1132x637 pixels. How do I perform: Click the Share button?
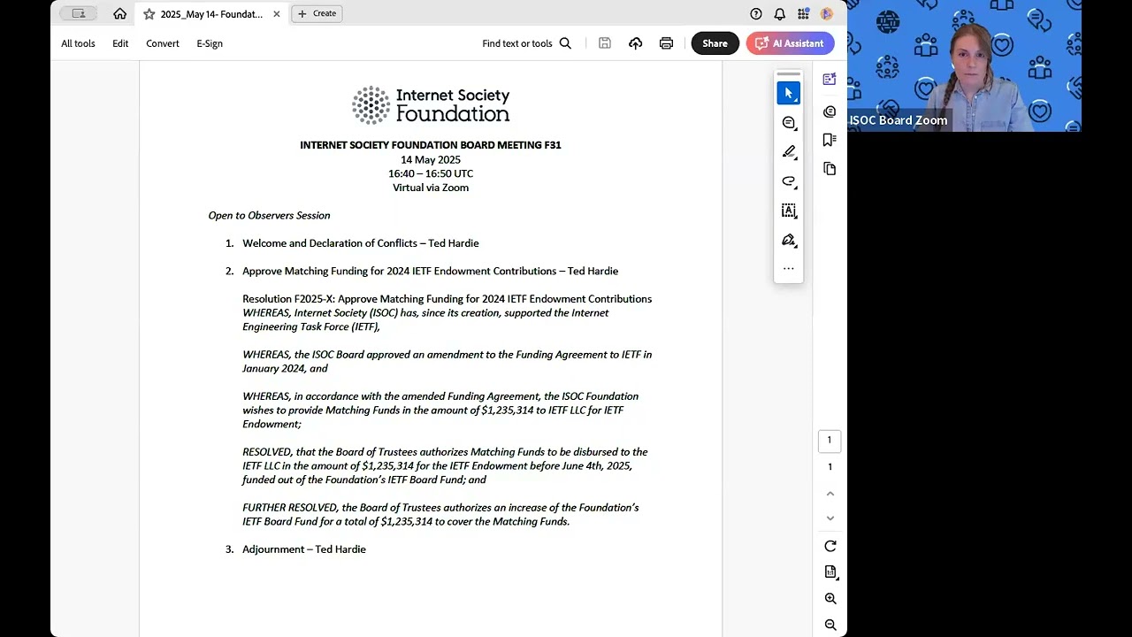tap(715, 43)
